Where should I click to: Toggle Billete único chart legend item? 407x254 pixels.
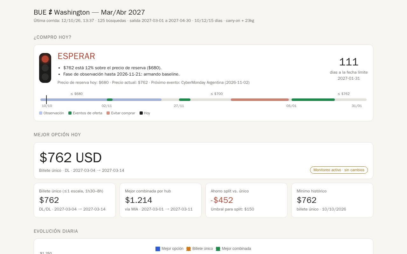point(200,249)
